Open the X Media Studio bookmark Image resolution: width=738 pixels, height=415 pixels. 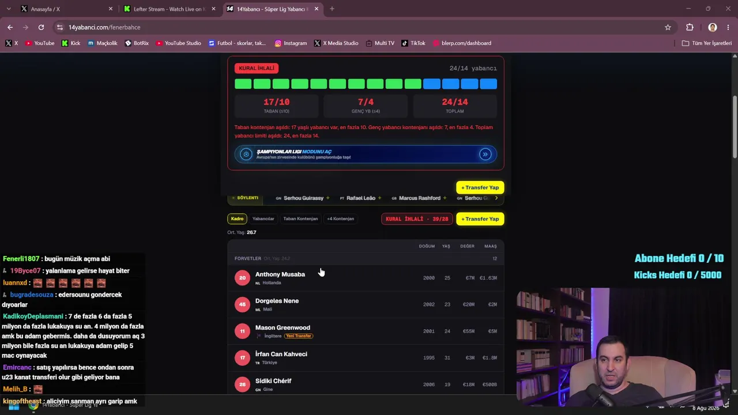point(336,43)
